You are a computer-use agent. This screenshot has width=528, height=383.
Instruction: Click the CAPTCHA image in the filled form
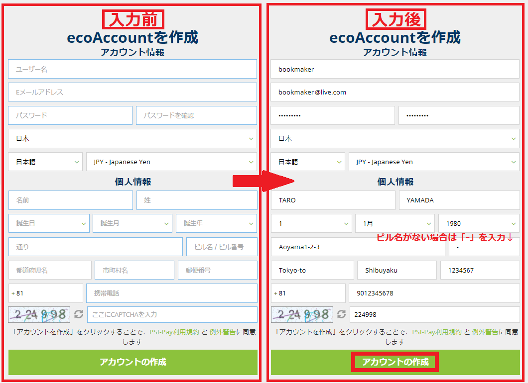coord(302,314)
